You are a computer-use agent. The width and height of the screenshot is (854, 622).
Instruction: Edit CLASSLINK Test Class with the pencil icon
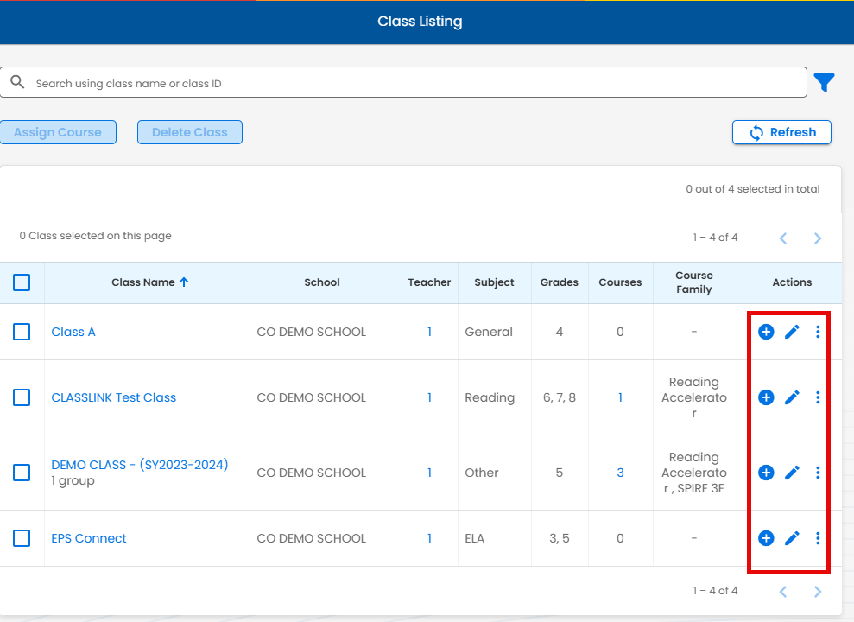(x=792, y=397)
